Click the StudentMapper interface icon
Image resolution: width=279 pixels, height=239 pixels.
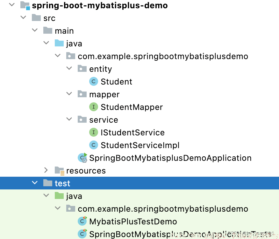[94, 107]
